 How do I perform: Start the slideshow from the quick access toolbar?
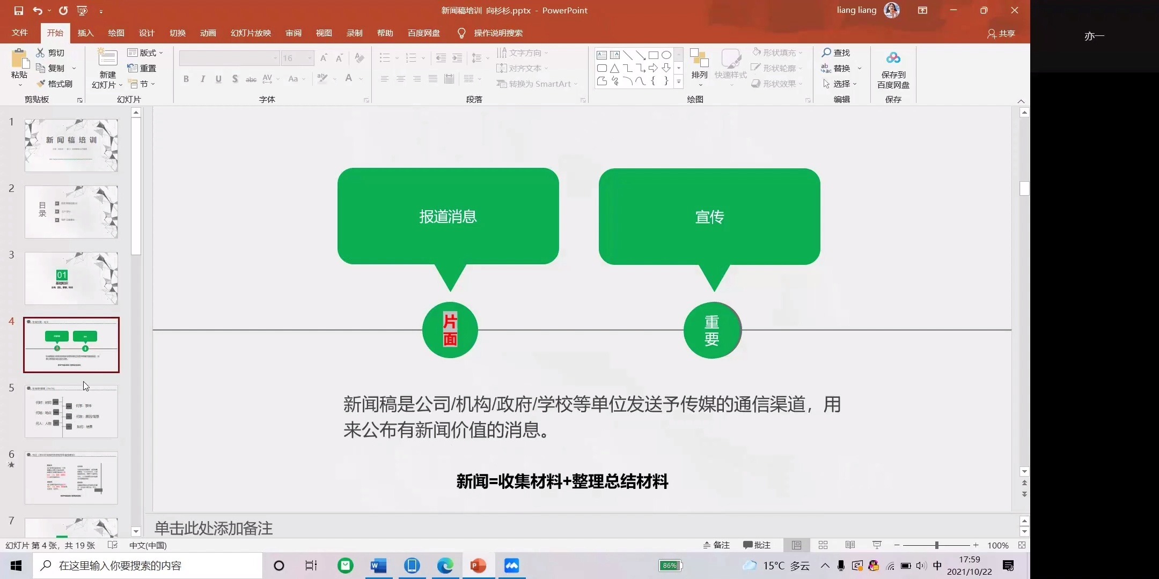(x=82, y=10)
